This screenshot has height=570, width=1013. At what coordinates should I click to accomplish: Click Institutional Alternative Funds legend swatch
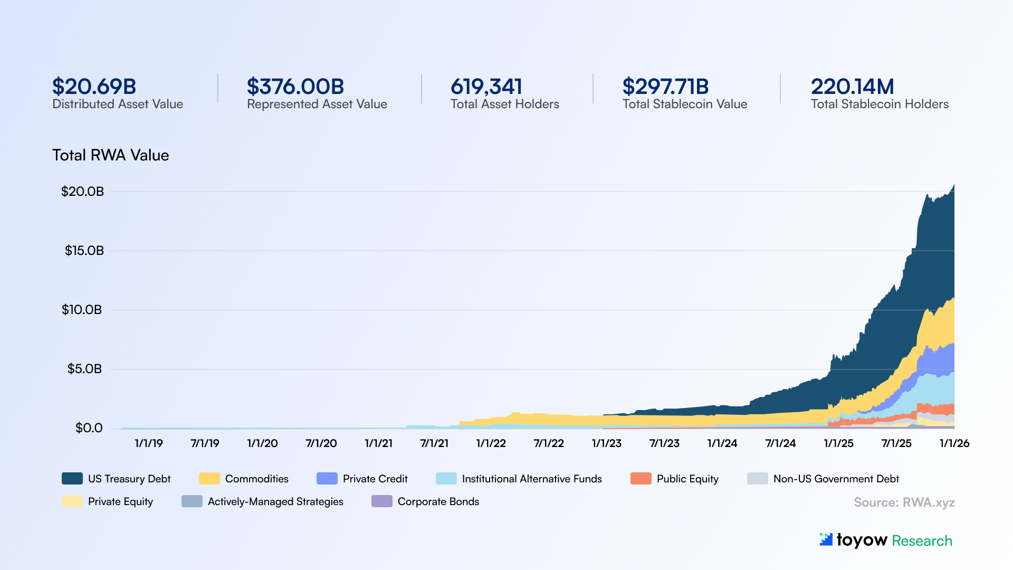[446, 479]
